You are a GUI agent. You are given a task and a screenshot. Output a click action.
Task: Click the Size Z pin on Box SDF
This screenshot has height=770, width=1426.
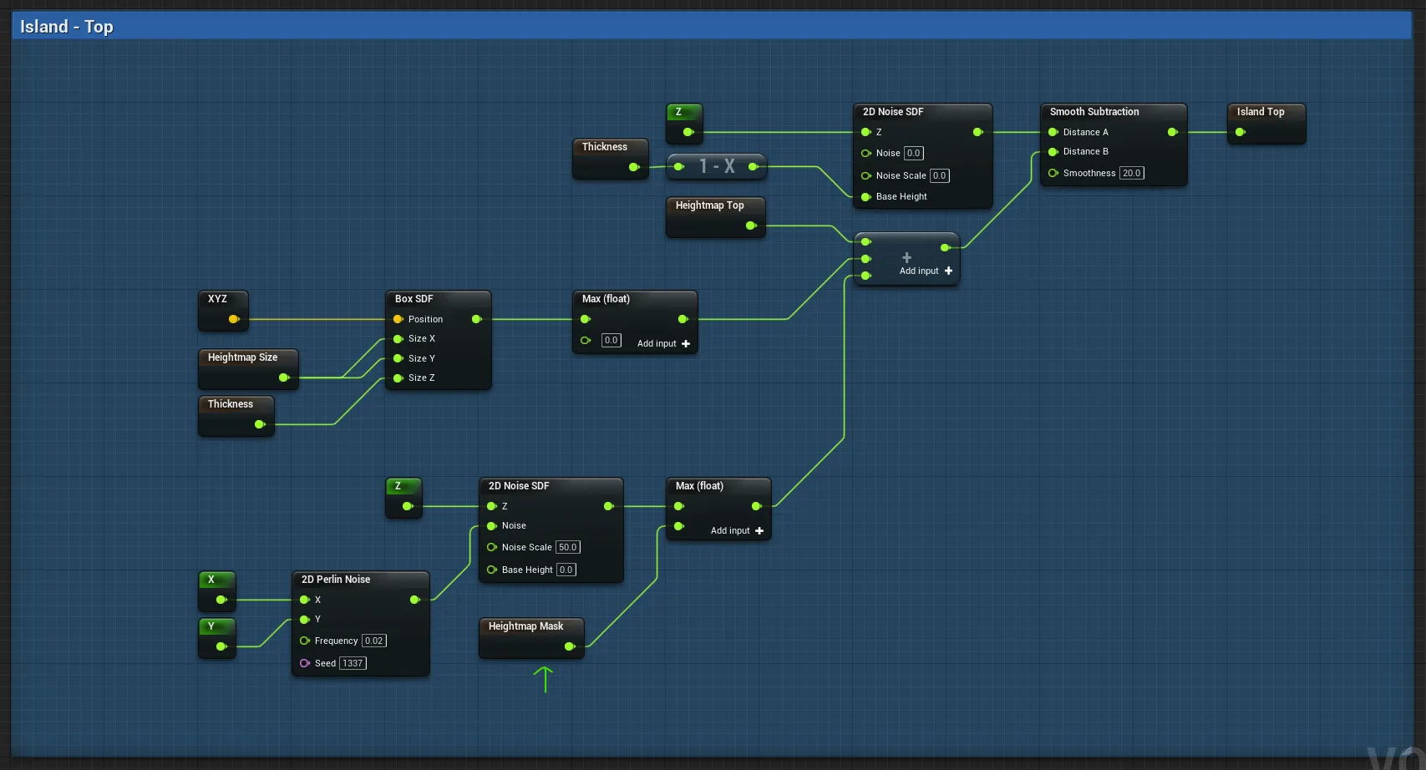tap(398, 378)
